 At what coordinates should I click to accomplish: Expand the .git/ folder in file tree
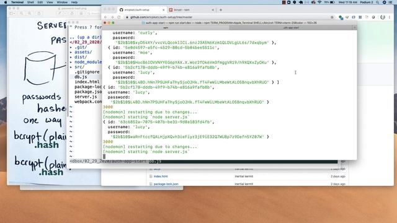pos(79,47)
